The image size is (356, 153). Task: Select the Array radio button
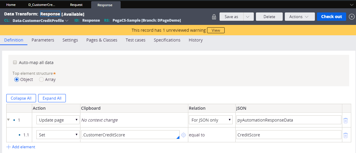tap(41, 79)
